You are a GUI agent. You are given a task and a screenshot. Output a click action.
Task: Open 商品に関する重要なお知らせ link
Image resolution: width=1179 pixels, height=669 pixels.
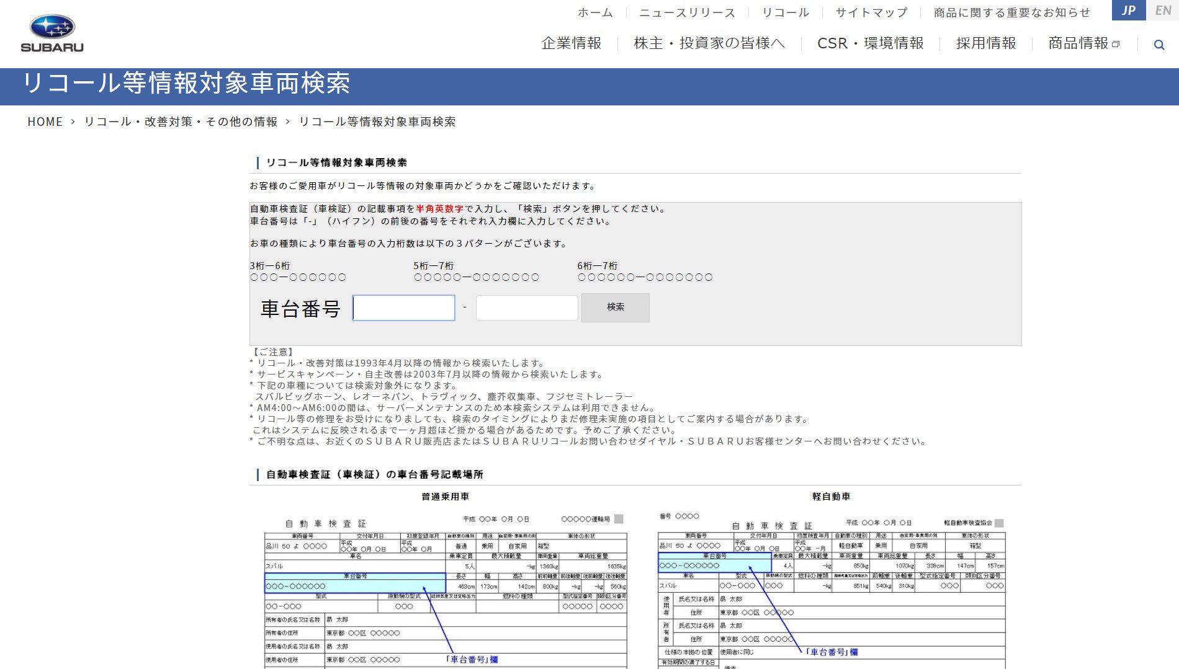(1011, 12)
